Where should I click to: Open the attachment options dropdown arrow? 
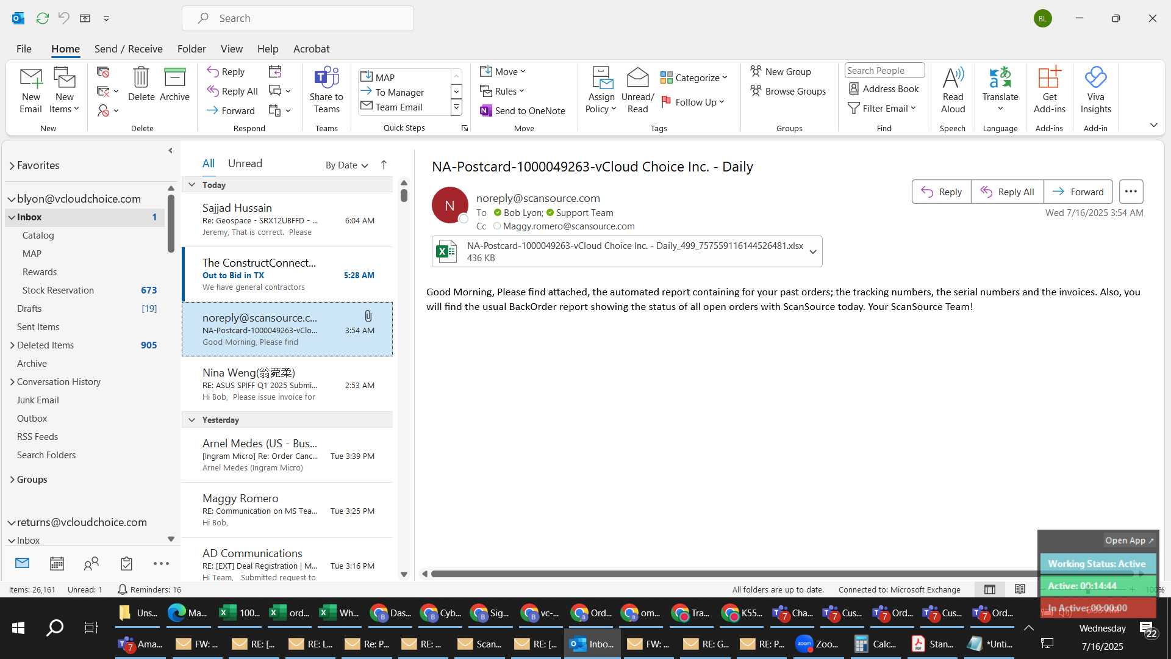(812, 252)
